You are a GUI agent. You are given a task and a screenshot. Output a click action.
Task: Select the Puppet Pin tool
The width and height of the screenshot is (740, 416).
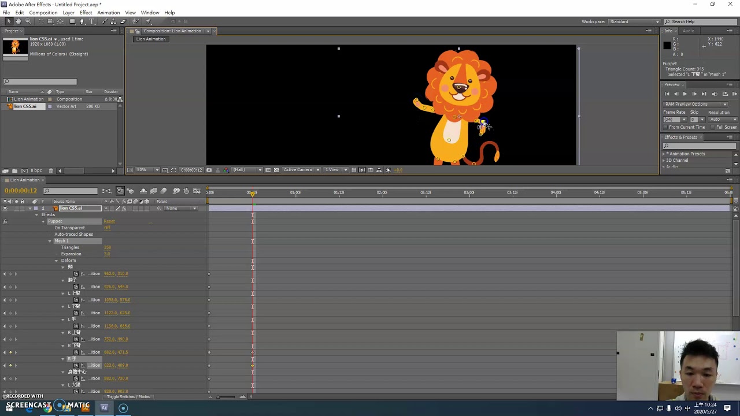(x=148, y=21)
